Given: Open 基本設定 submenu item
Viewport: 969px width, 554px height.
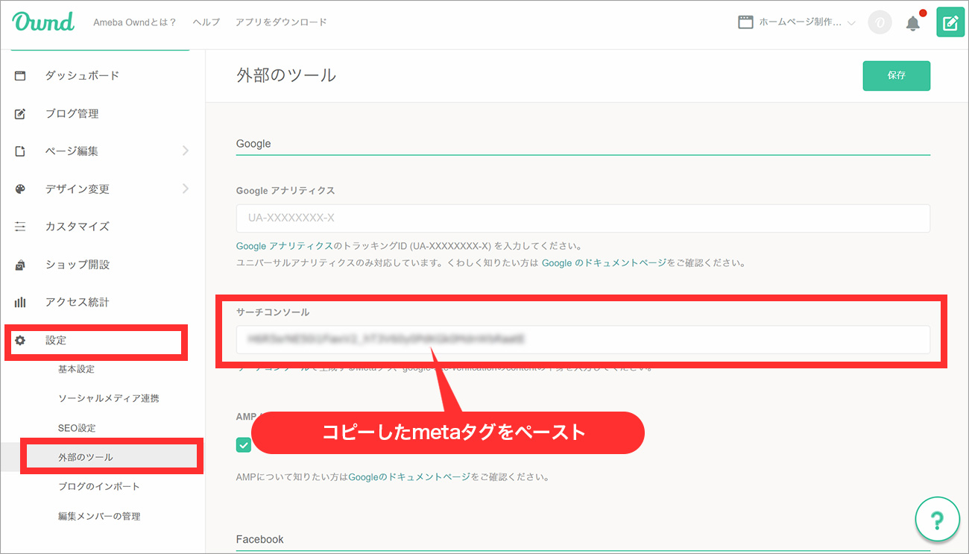Looking at the screenshot, I should (76, 369).
